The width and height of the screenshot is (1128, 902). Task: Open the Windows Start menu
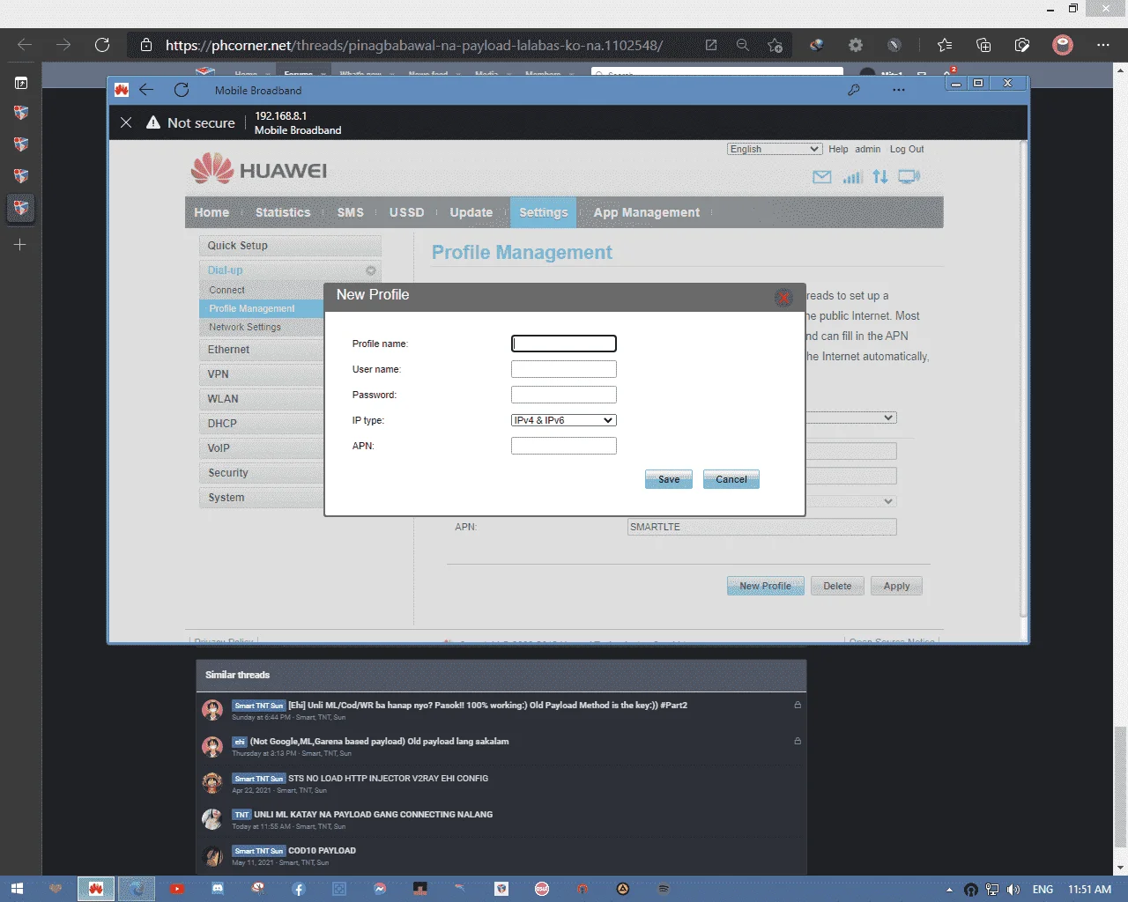click(x=17, y=889)
